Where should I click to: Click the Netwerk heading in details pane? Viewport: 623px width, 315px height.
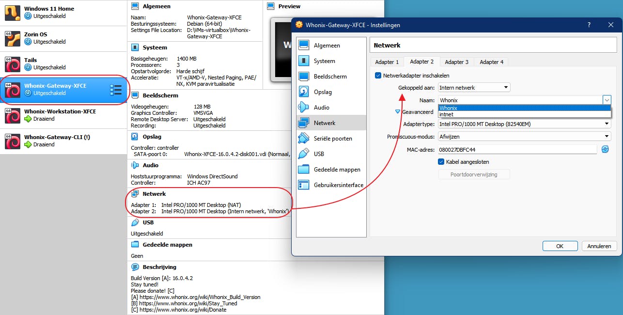click(x=155, y=194)
